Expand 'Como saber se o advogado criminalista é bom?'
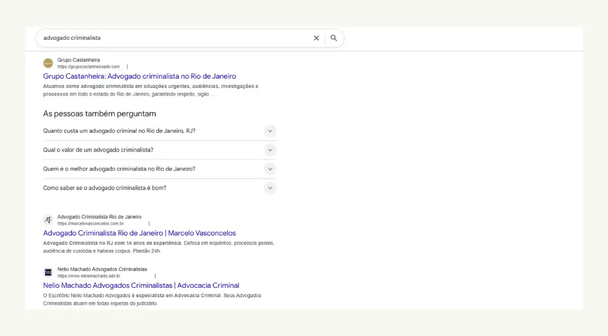Screen dimensions: 608x336 coord(159,188)
